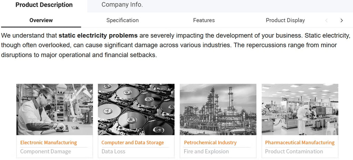The height and width of the screenshot is (160, 353).
Task: Click the next arrow in the tab strip
Action: tap(342, 20)
